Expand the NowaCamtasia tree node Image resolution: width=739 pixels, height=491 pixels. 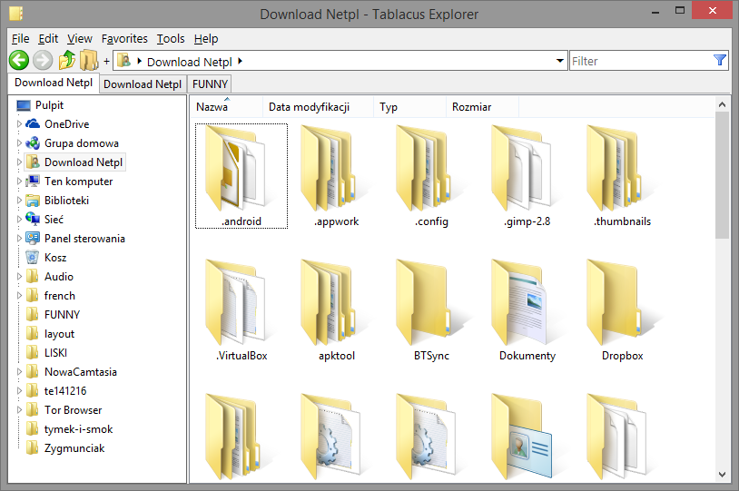click(x=19, y=372)
